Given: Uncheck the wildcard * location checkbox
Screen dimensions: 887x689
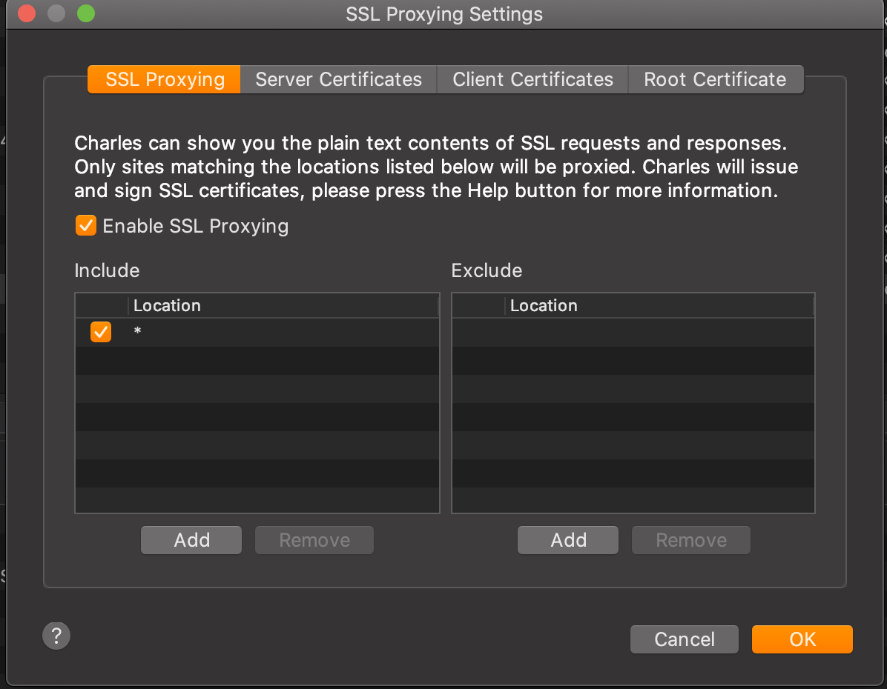Looking at the screenshot, I should 101,332.
